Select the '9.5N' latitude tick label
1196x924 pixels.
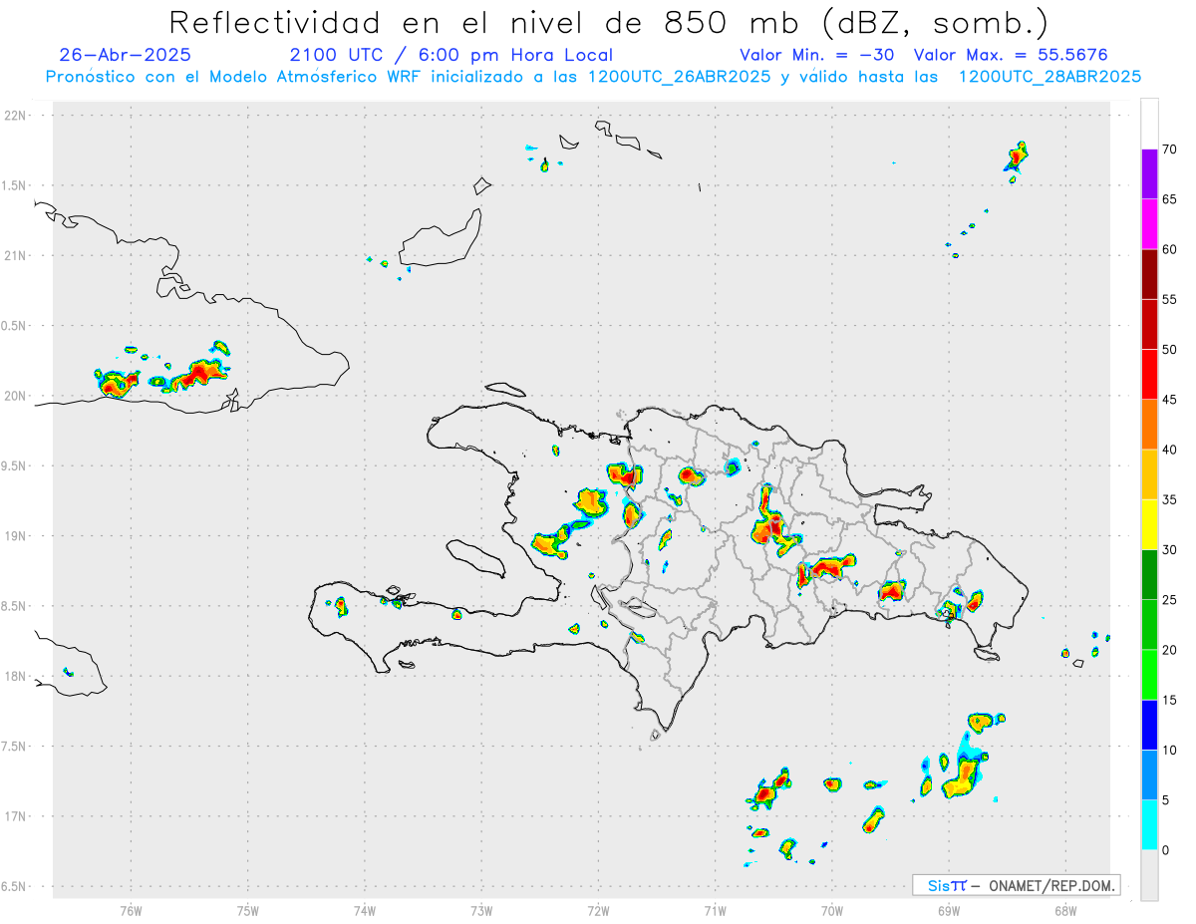14,465
